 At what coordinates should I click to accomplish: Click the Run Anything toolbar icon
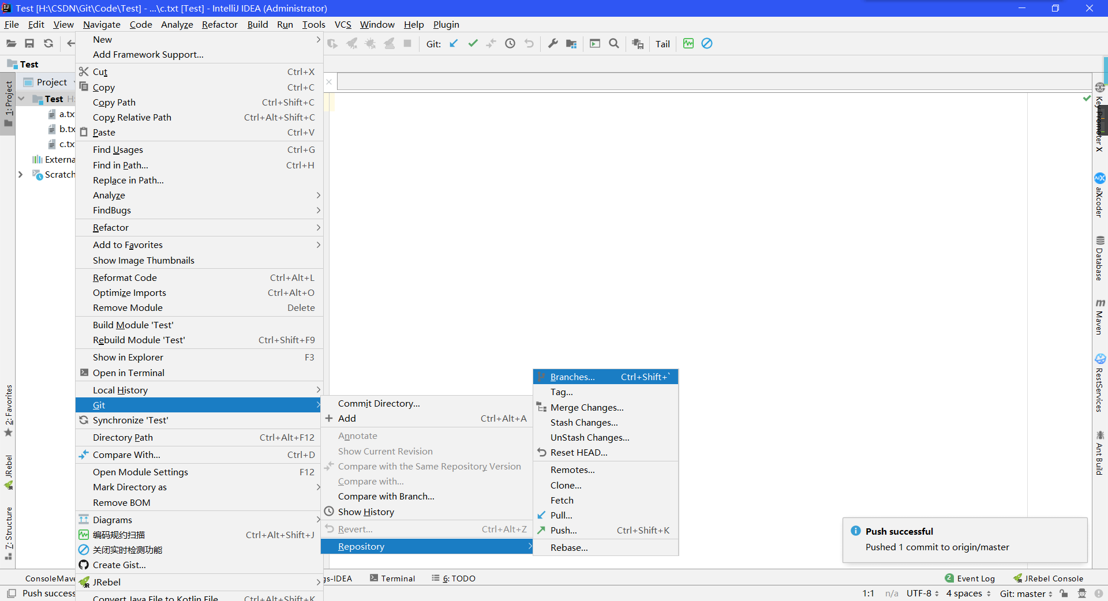[x=595, y=44]
